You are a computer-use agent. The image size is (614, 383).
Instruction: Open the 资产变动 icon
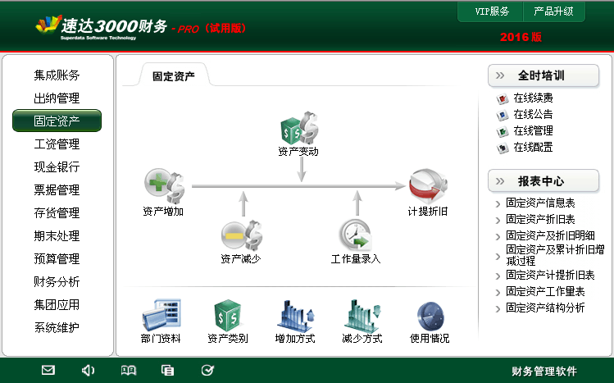(299, 128)
